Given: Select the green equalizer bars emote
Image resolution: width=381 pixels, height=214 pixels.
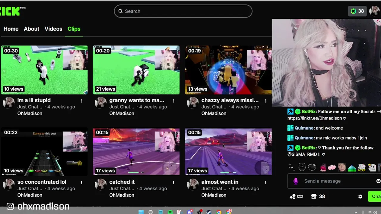Looking at the screenshot, I should pyautogui.click(x=352, y=168).
